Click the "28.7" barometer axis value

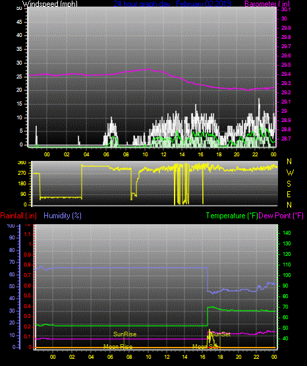286,138
